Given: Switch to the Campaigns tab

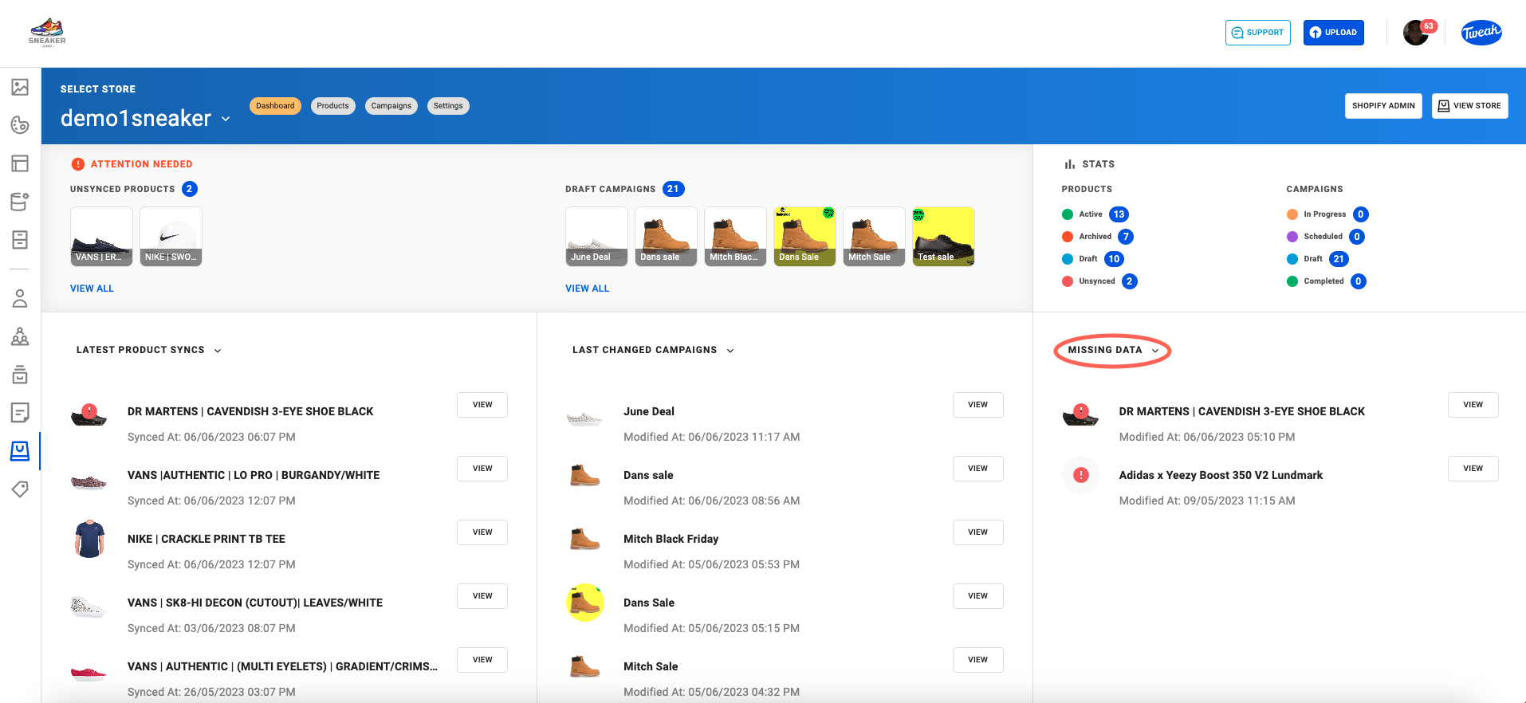Looking at the screenshot, I should click(391, 106).
